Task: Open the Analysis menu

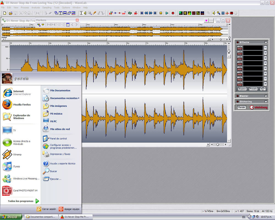Action: [36, 7]
